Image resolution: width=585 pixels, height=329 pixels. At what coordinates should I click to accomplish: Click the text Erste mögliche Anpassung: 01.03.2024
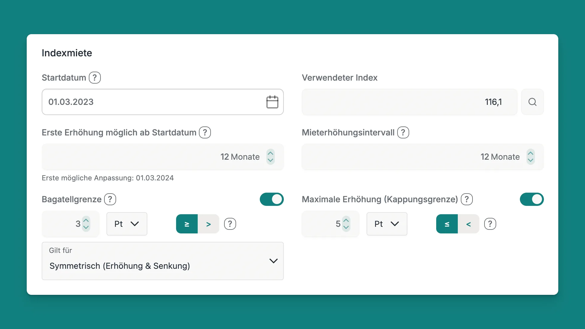(x=108, y=178)
